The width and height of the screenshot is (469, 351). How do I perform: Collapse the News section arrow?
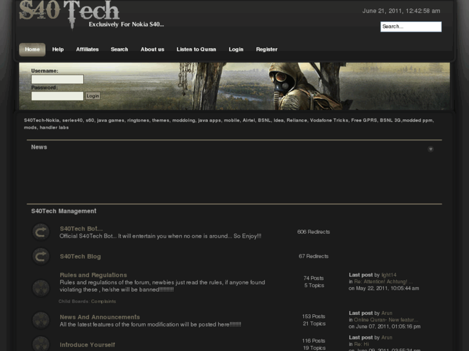[x=430, y=149]
